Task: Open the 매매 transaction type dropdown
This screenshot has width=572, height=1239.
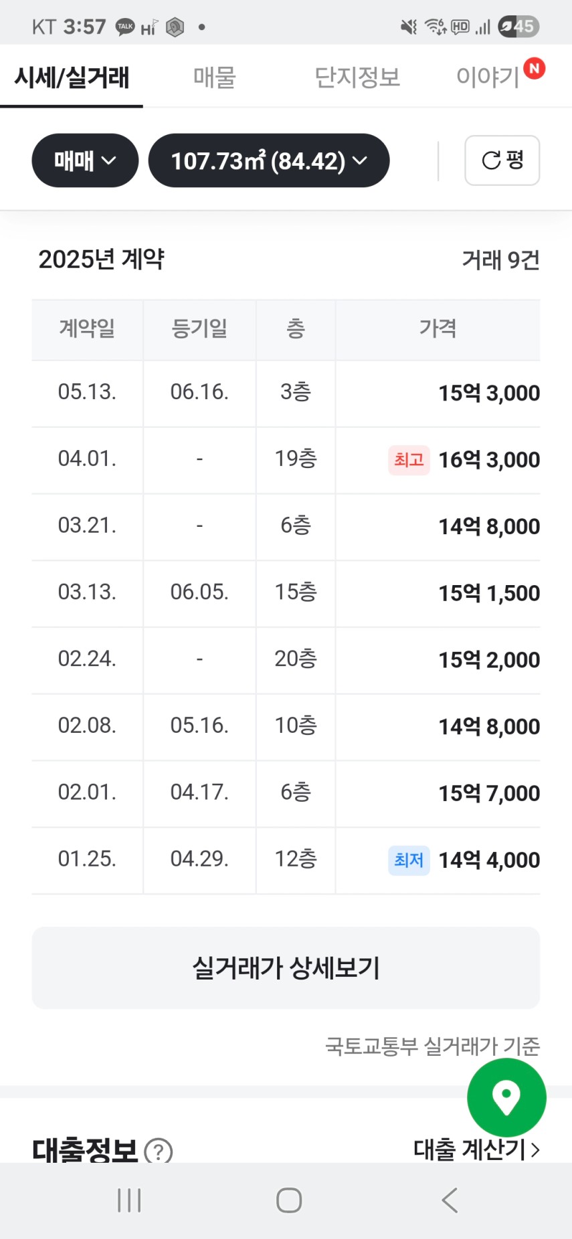Action: coord(85,160)
